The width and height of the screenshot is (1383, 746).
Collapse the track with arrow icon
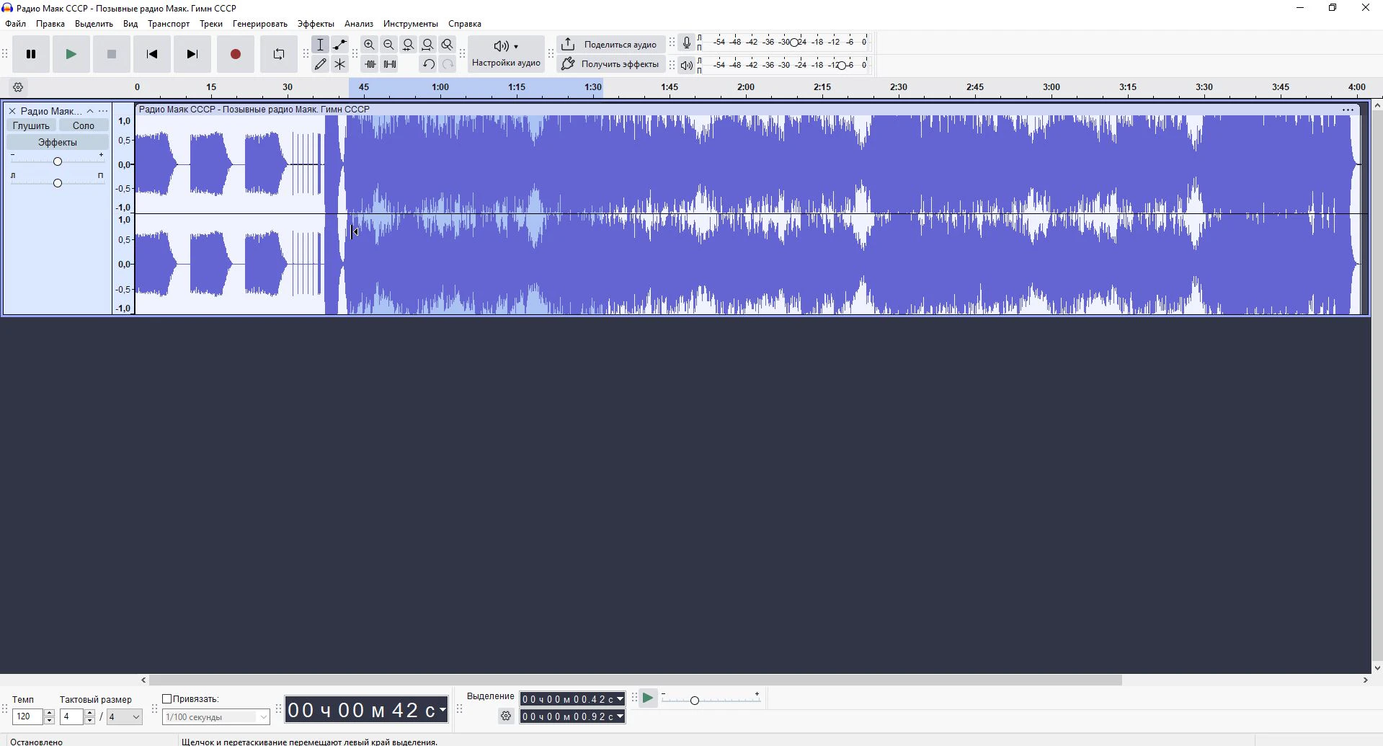90,111
